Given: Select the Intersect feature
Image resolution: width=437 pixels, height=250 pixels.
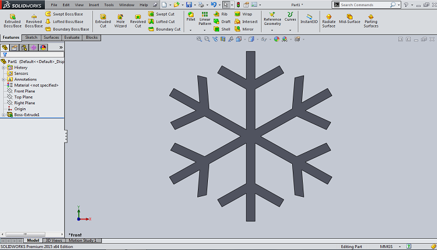Looking at the screenshot, I should [246, 21].
